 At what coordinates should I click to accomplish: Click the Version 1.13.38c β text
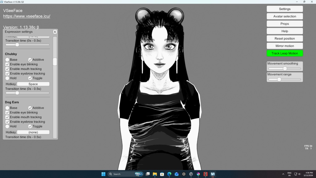pos(21,27)
